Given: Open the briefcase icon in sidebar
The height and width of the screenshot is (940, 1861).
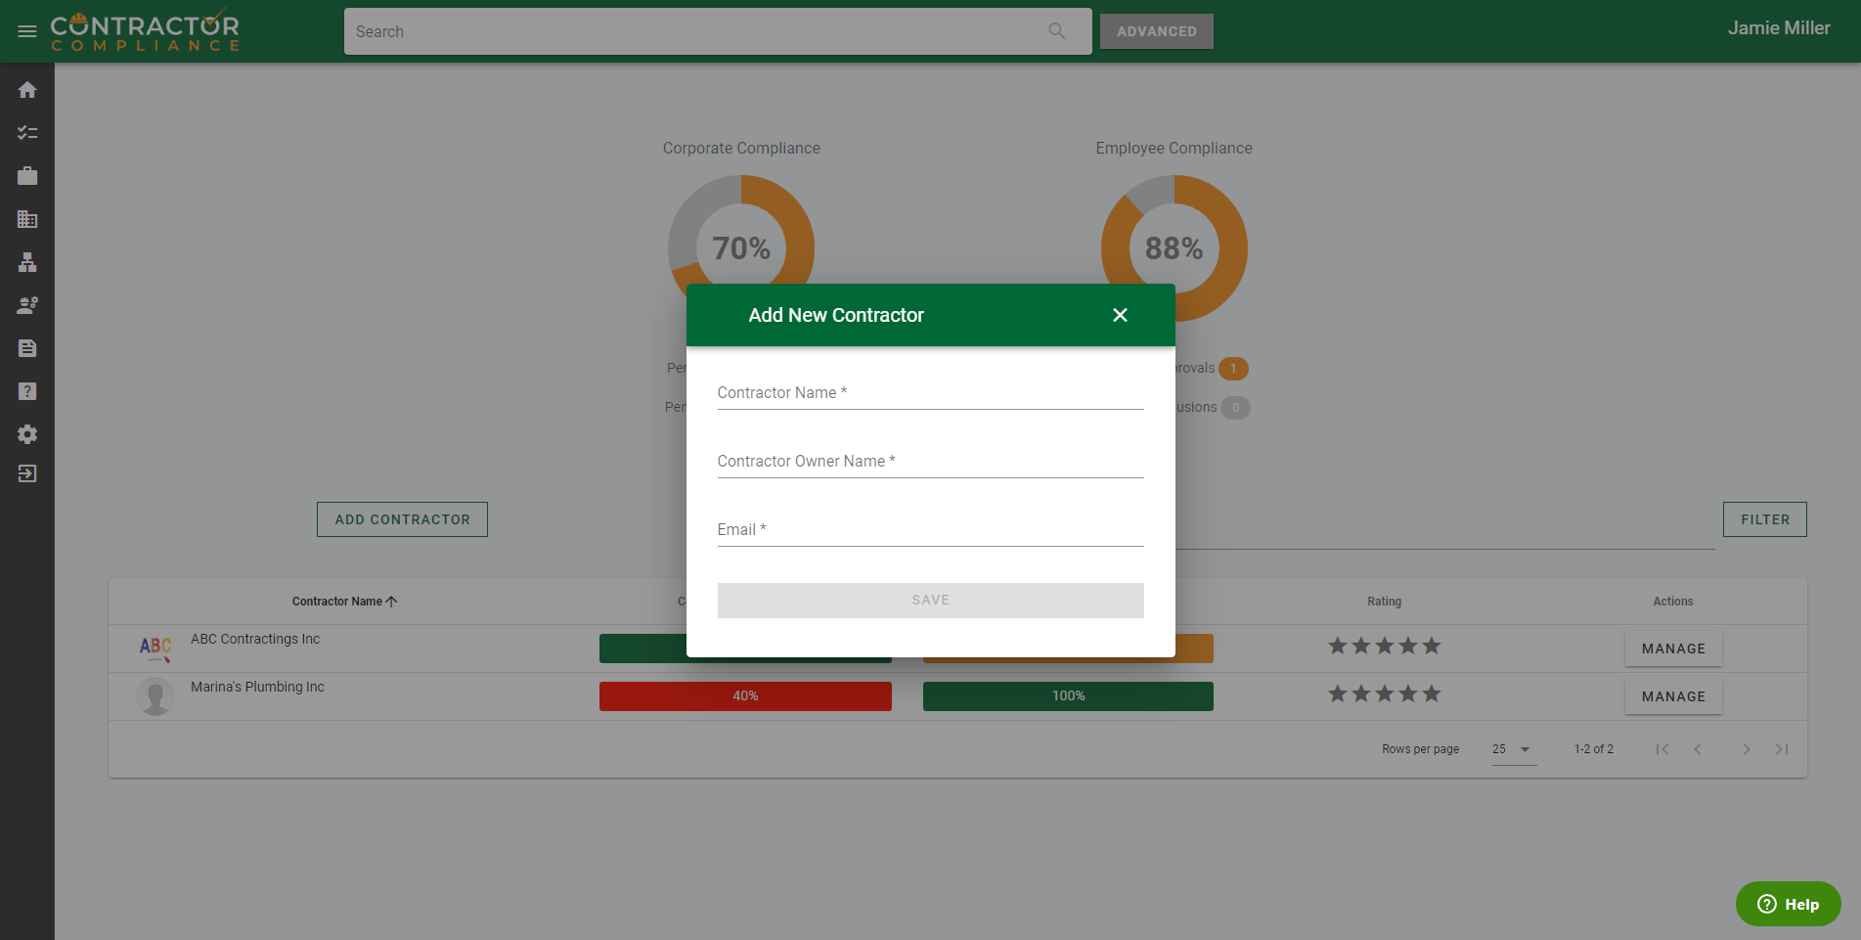Looking at the screenshot, I should tap(27, 176).
